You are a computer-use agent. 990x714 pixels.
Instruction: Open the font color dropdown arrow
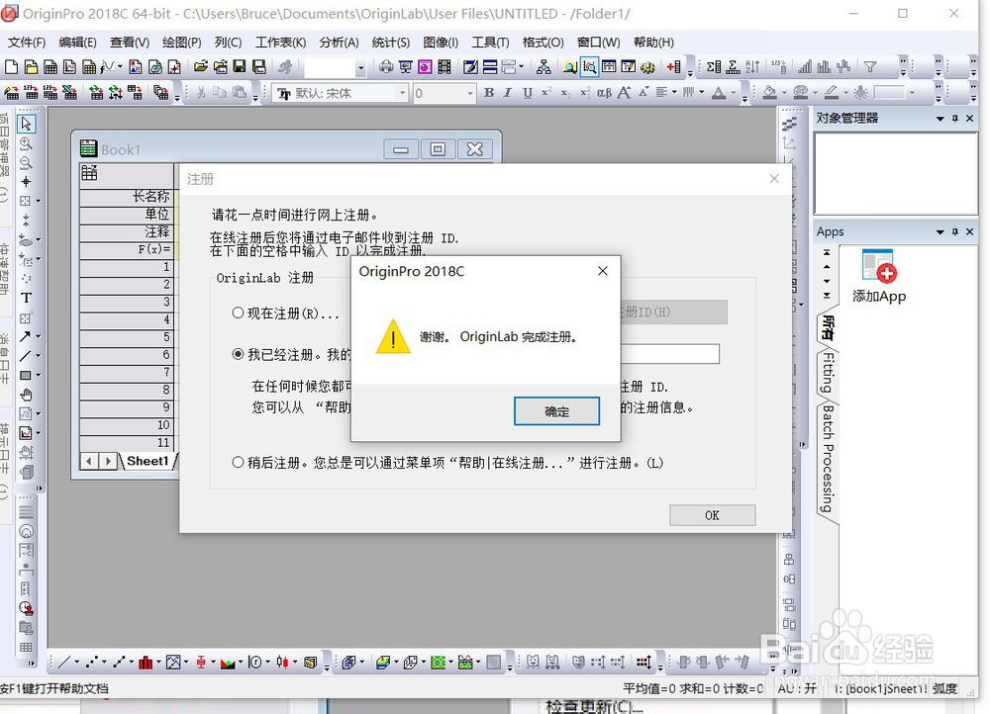(734, 93)
